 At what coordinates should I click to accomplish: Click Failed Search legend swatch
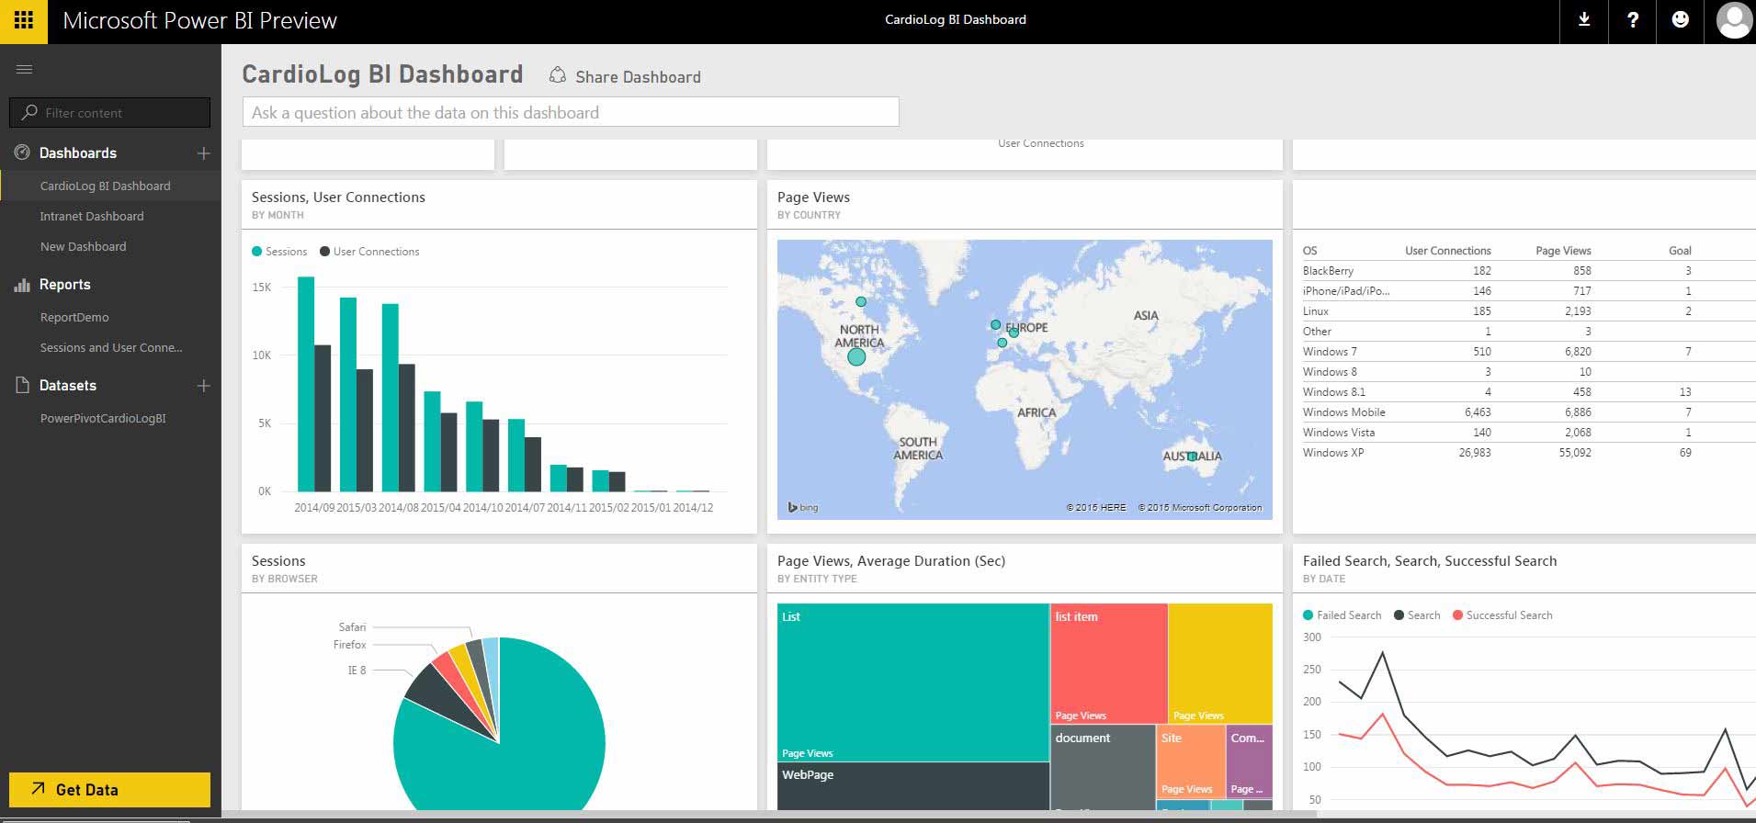tap(1309, 615)
